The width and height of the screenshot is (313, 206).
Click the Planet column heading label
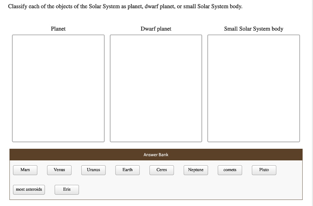(58, 29)
